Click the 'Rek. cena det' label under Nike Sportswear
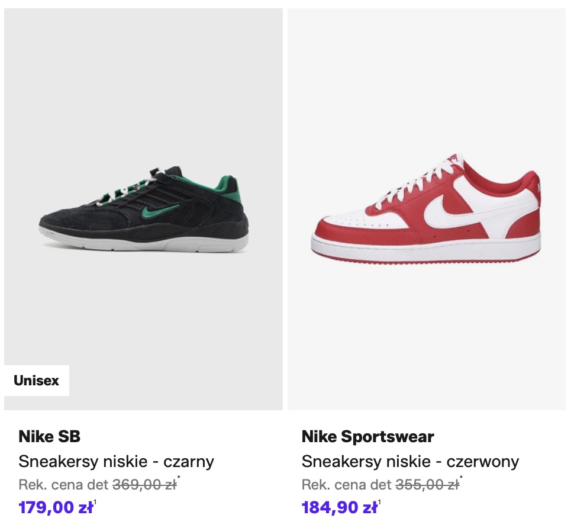This screenshot has height=528, width=574. [347, 485]
